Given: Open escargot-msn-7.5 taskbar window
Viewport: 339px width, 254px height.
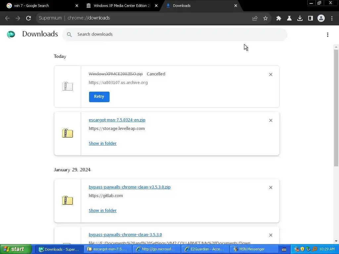Looking at the screenshot, I should (x=108, y=249).
